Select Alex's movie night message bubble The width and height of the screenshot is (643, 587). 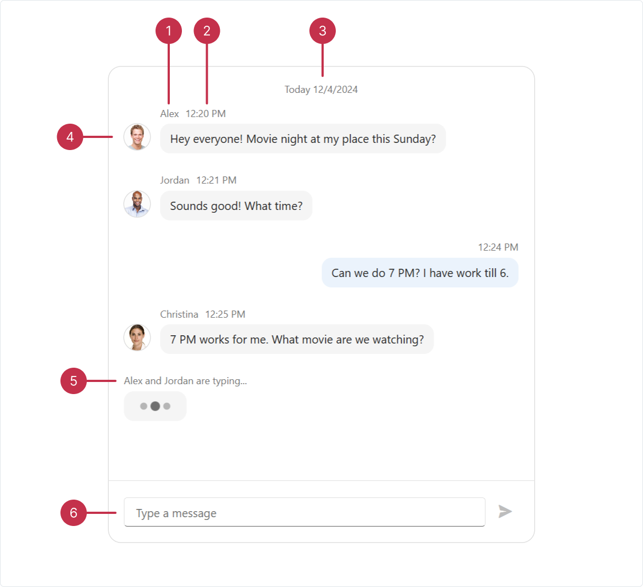pos(303,139)
